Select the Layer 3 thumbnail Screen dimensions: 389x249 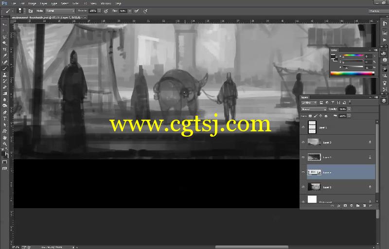pyautogui.click(x=314, y=142)
